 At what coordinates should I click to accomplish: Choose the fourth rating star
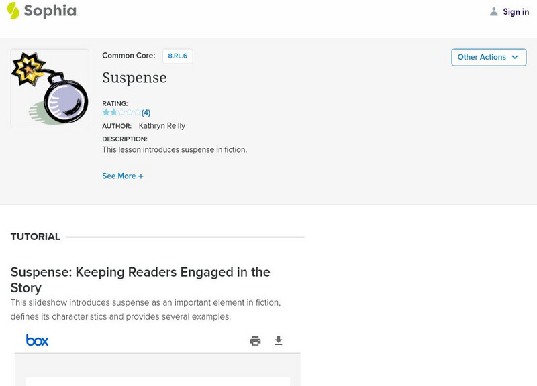coord(130,113)
